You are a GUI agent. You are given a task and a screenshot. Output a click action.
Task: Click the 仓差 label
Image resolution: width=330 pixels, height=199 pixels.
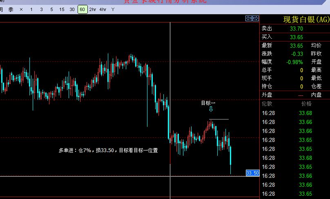coord(317,86)
